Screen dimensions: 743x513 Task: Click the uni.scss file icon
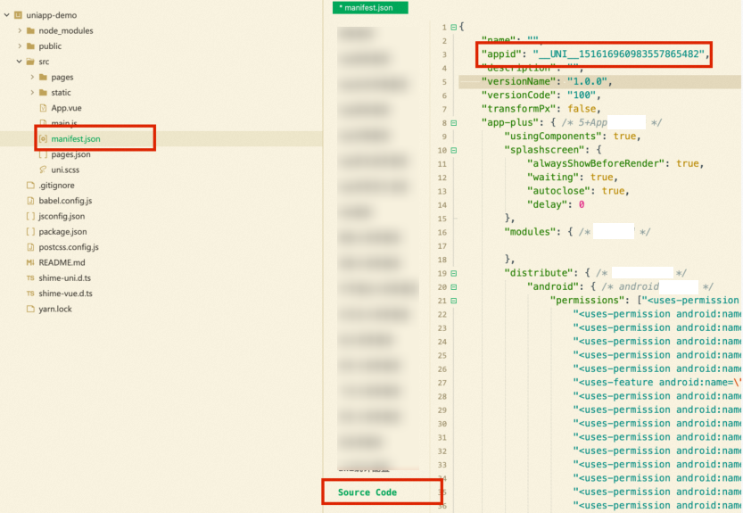pyautogui.click(x=43, y=170)
